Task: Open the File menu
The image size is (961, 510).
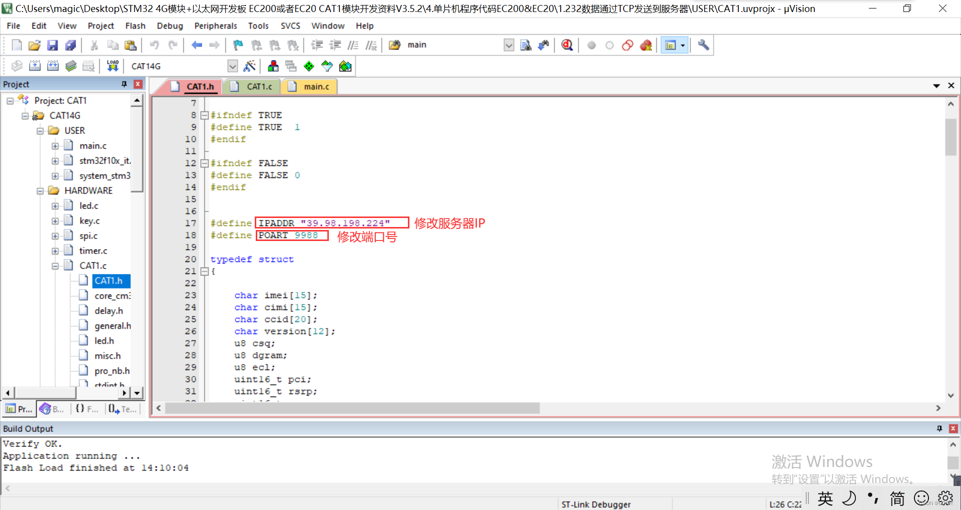Action: 14,25
